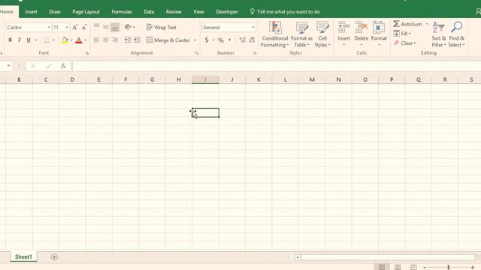481x270 pixels.
Task: Open Cell Styles gallery
Action: 322,34
